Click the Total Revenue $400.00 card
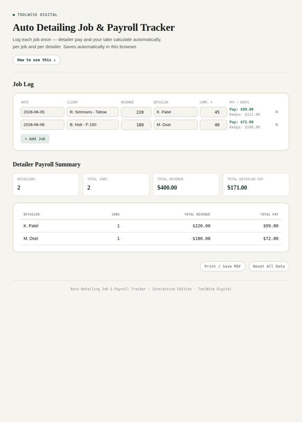302x422 pixels. pyautogui.click(x=186, y=185)
